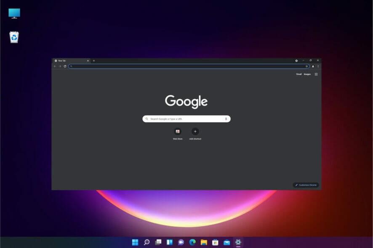Focus the Chrome address bar
The height and width of the screenshot is (248, 373).
pyautogui.click(x=189, y=66)
